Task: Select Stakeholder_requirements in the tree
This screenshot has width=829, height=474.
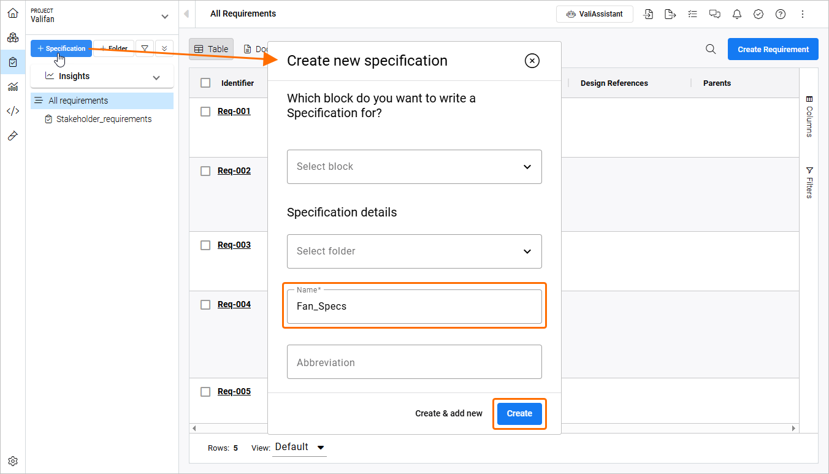Action: [104, 120]
